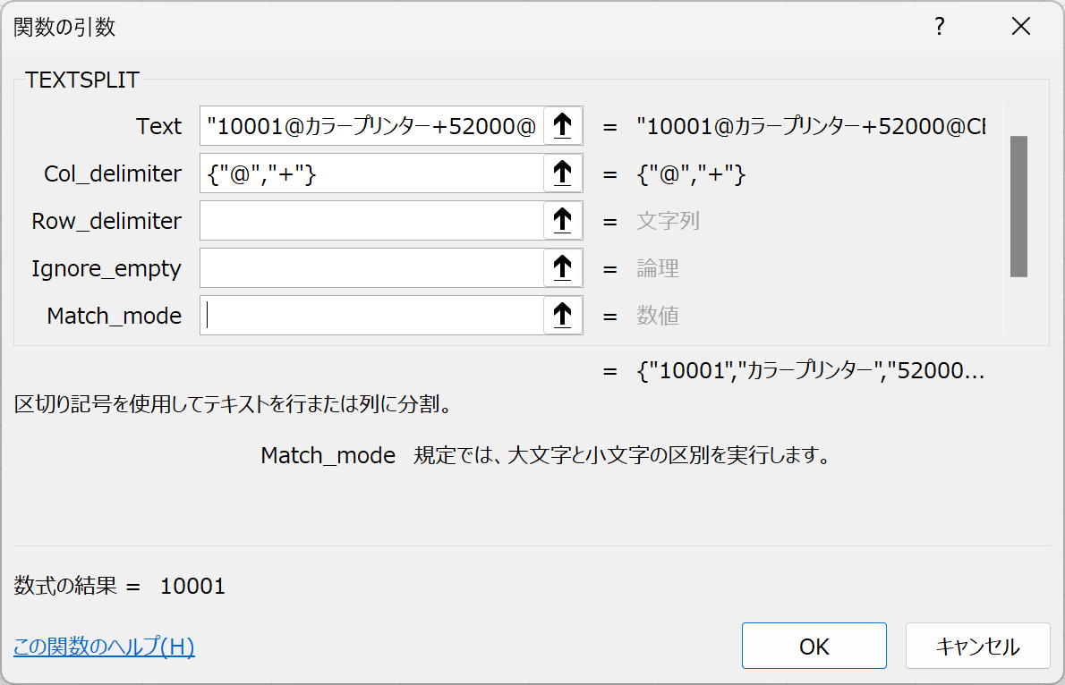Click the Row_delimiter label
This screenshot has width=1065, height=685.
pos(106,221)
